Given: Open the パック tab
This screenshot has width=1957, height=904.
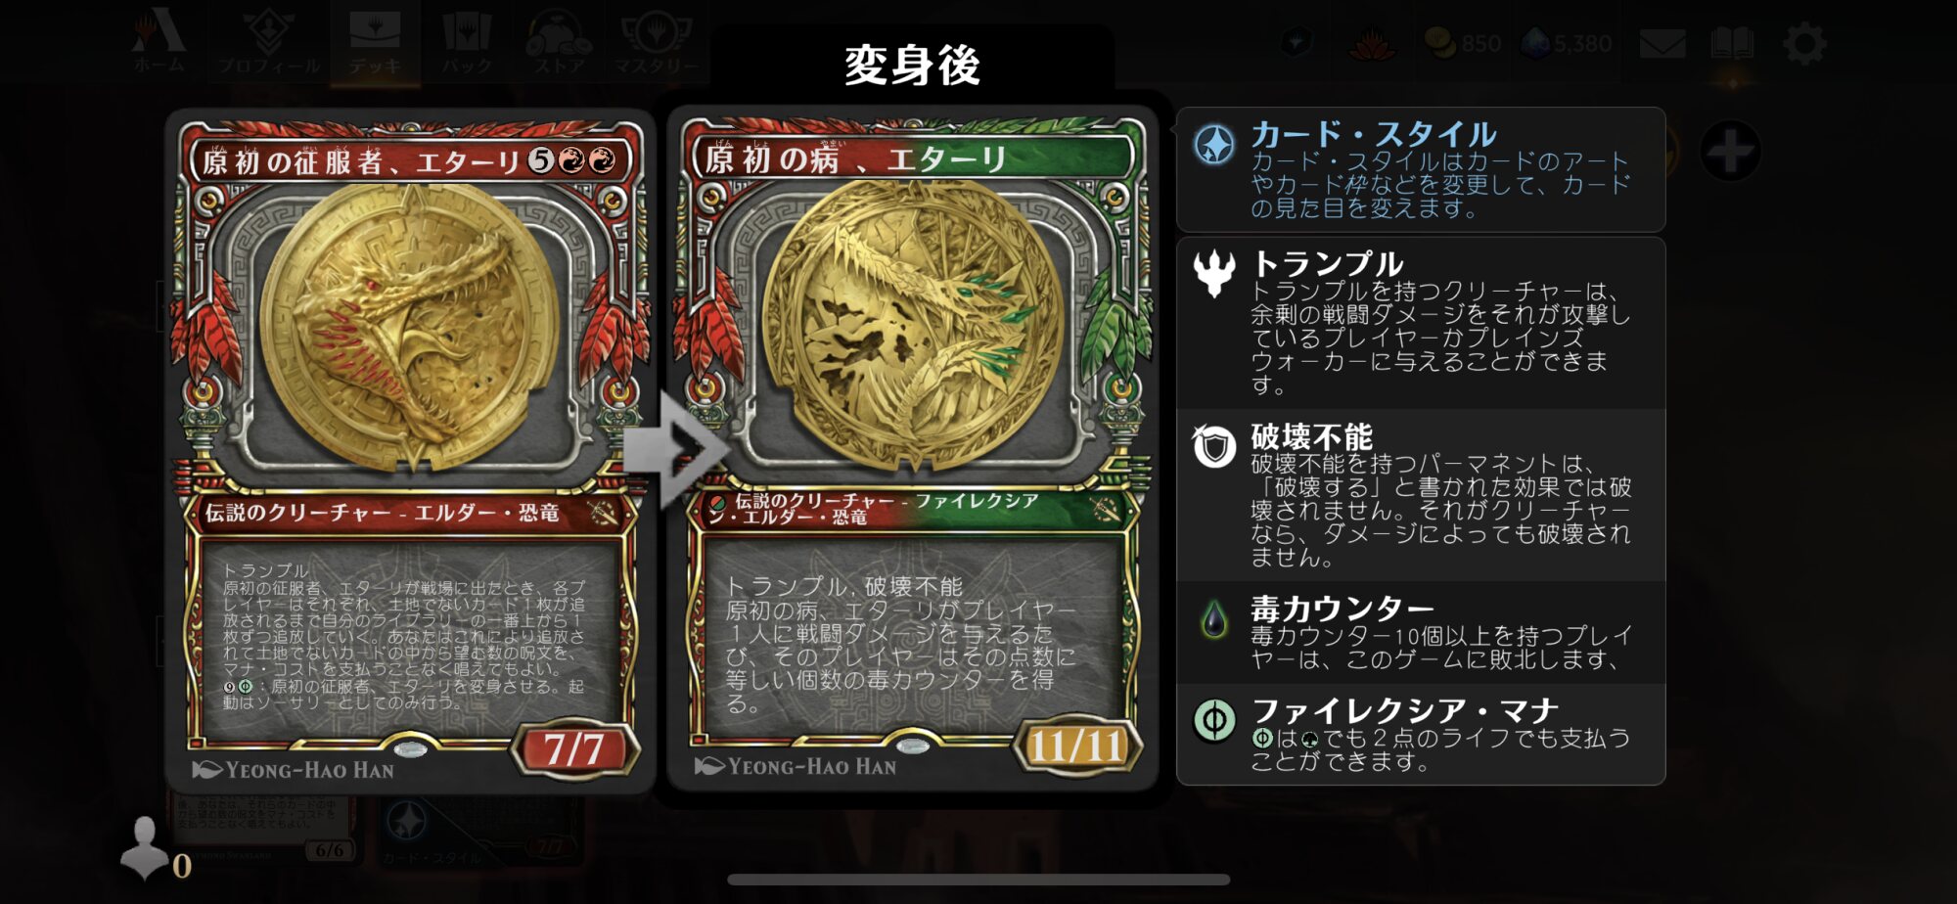Looking at the screenshot, I should (466, 42).
